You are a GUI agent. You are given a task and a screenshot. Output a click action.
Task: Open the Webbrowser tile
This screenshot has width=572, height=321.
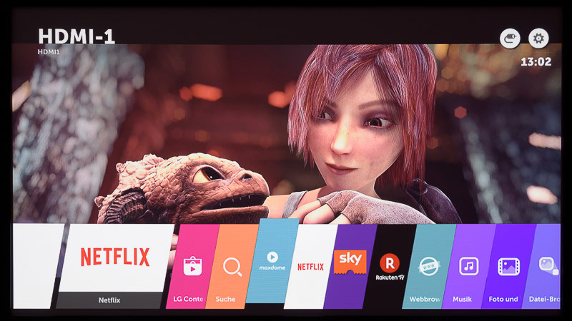point(429,266)
